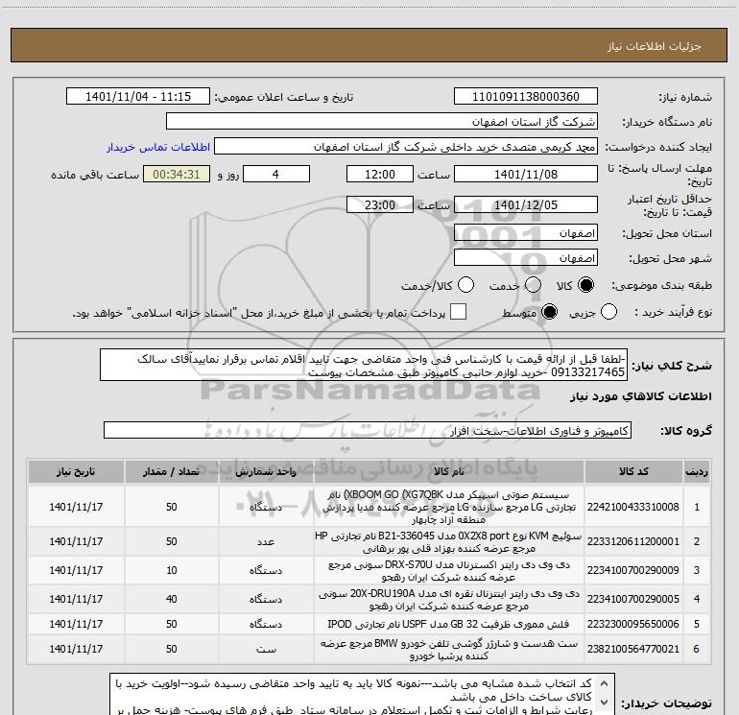739x715 pixels.
Task: Select product code 2234100700290009
Action: tap(633, 570)
